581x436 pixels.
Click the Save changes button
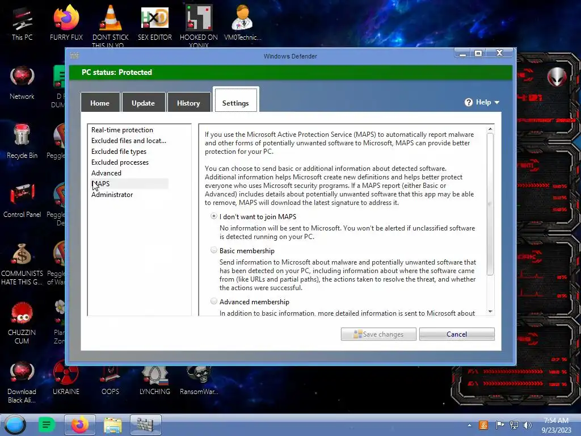coord(378,334)
